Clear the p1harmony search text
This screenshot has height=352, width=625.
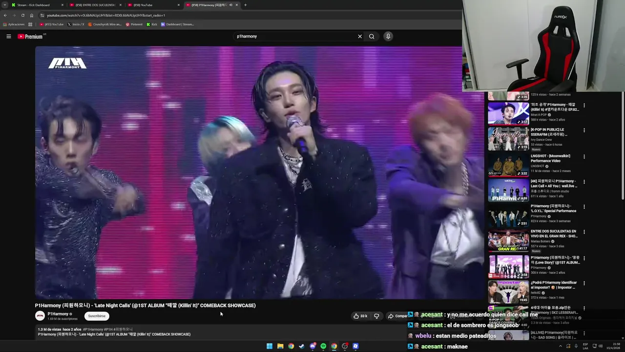pos(360,36)
